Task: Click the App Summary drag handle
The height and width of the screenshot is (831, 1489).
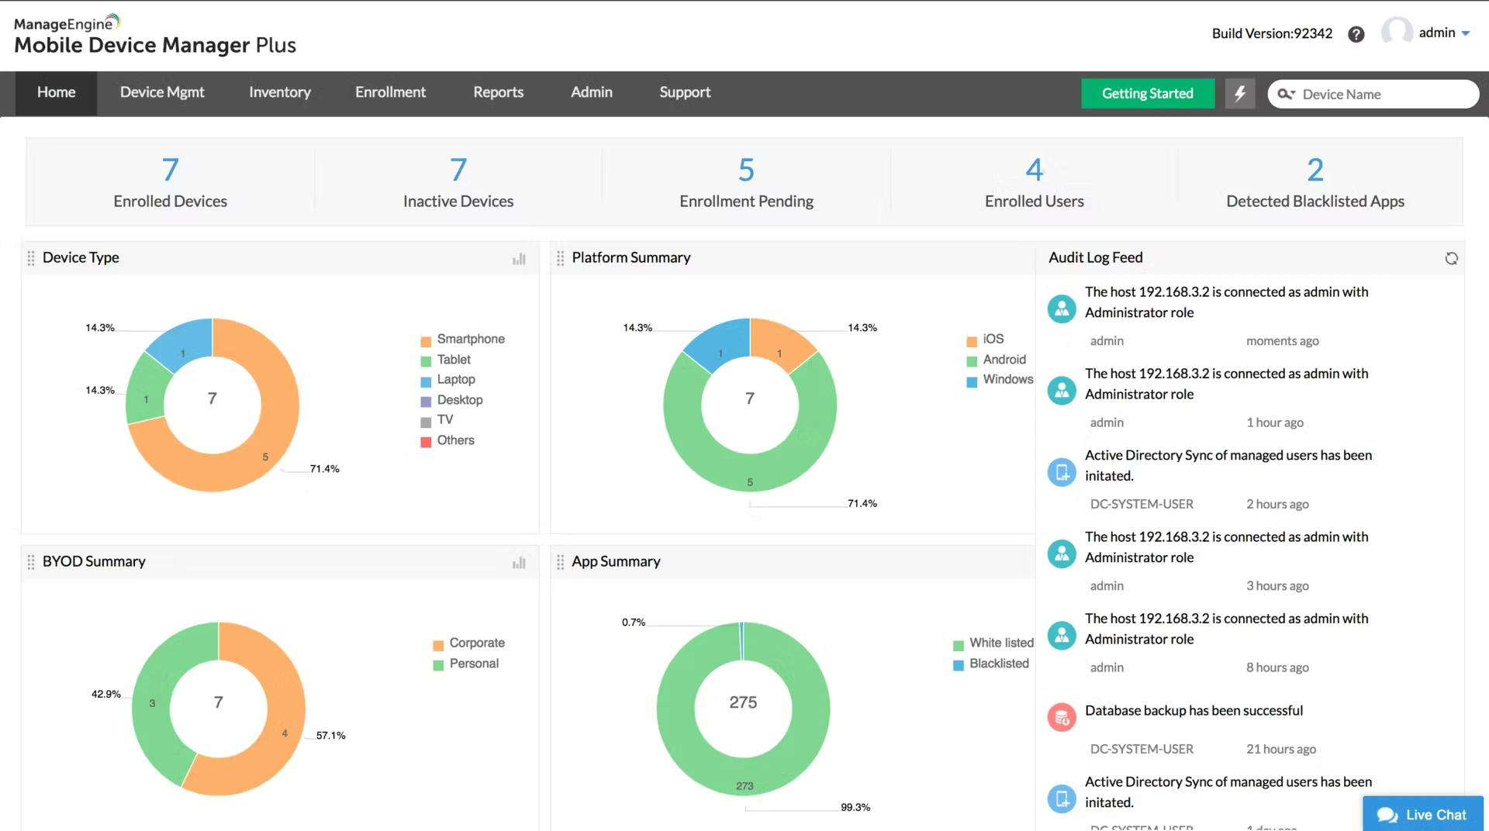Action: tap(560, 562)
